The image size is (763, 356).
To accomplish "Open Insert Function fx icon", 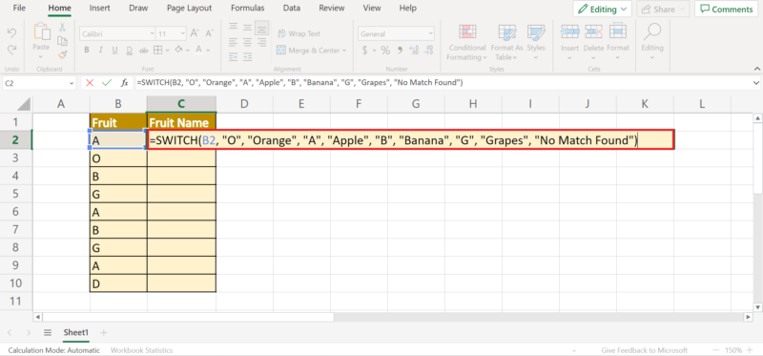I will (x=125, y=83).
